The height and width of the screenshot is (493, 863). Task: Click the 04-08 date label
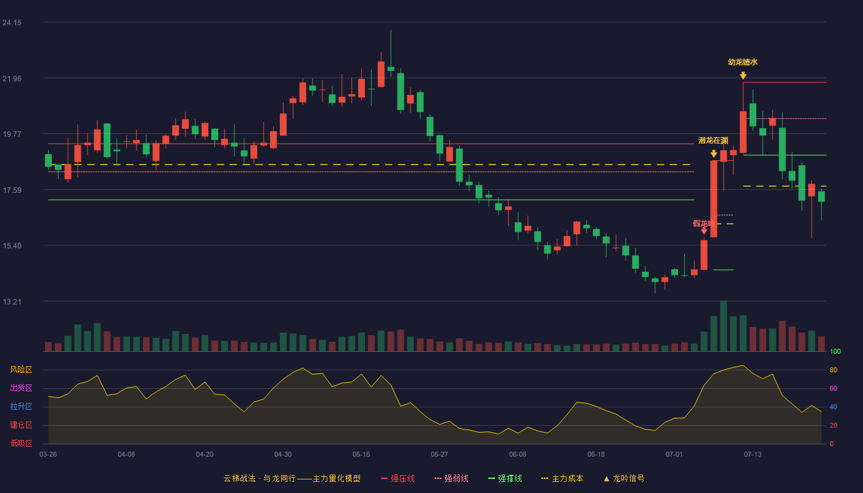click(126, 454)
